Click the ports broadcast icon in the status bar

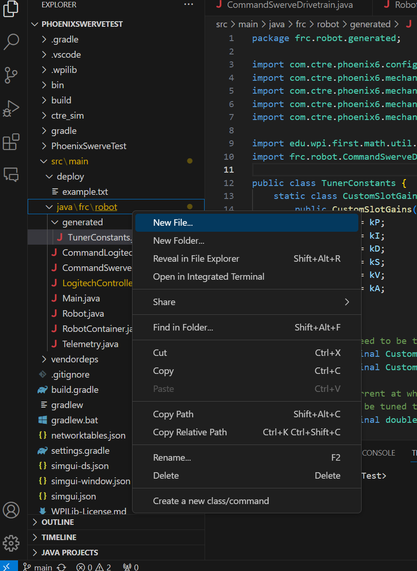(131, 567)
